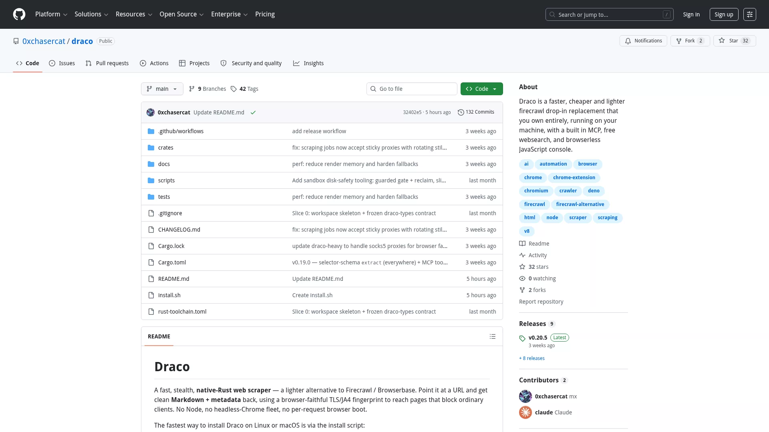Fork the draco repository
This screenshot has height=432, width=769.
pyautogui.click(x=690, y=41)
